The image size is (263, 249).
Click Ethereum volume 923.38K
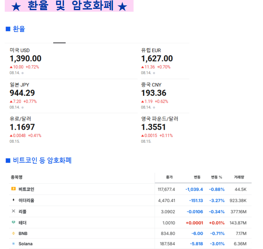(238, 201)
